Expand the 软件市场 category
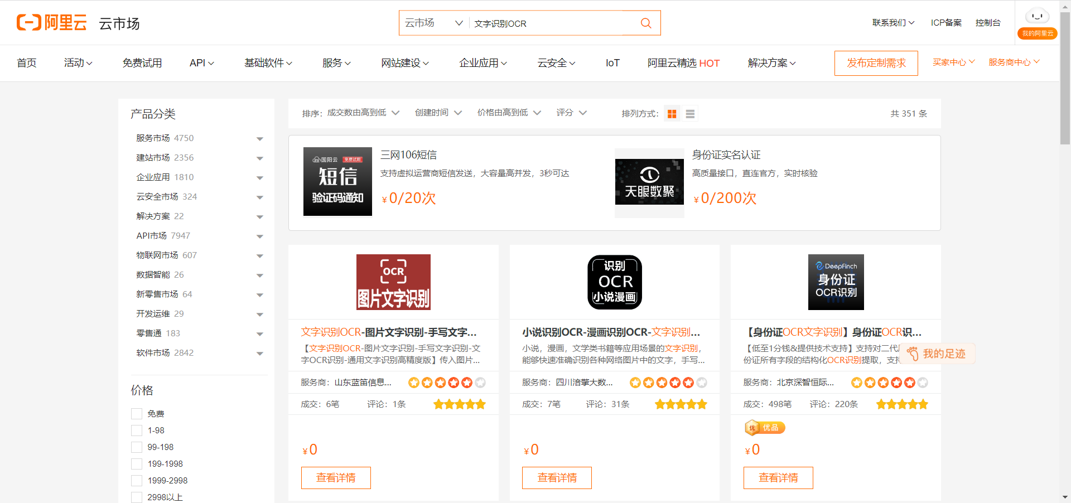 pyautogui.click(x=260, y=354)
